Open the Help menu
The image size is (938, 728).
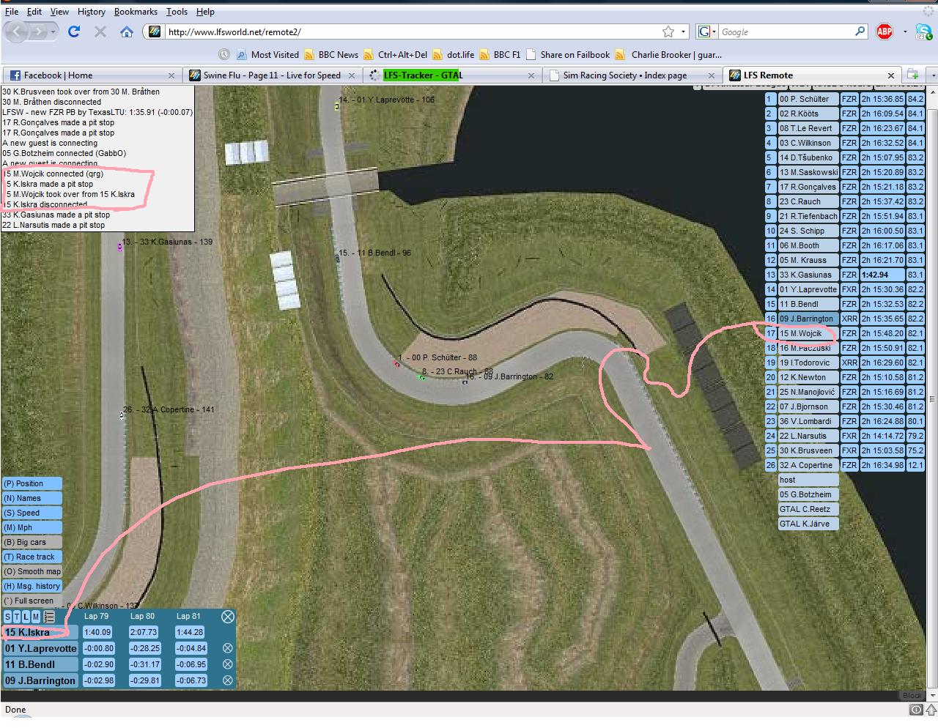tap(205, 12)
